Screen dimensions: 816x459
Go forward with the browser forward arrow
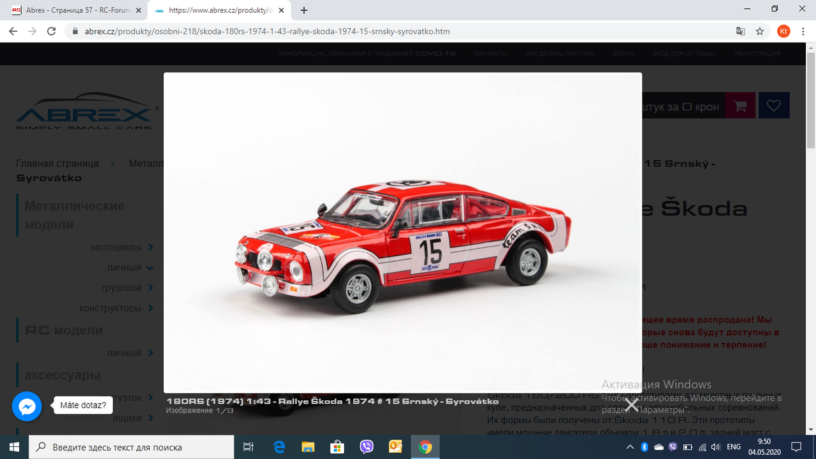click(x=33, y=31)
